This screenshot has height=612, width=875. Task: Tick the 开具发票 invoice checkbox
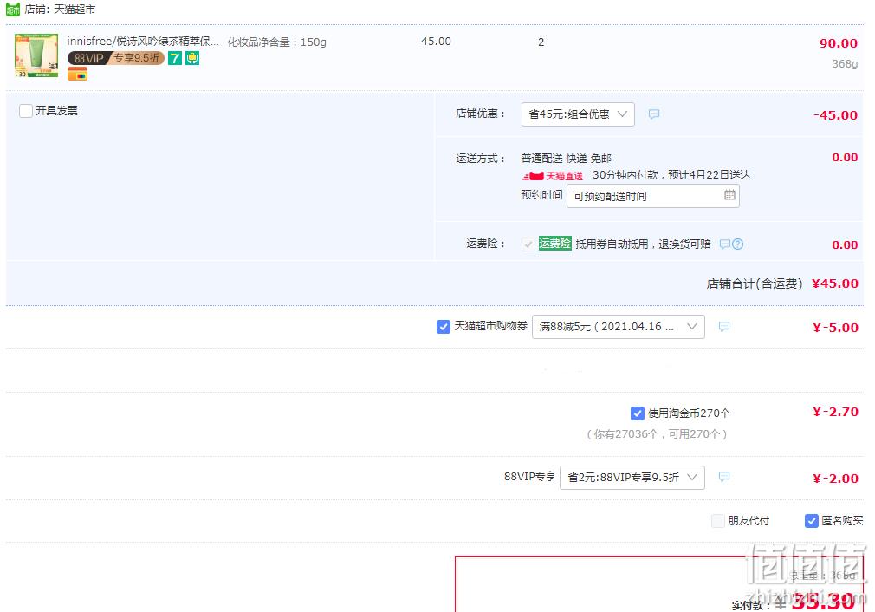[x=26, y=111]
